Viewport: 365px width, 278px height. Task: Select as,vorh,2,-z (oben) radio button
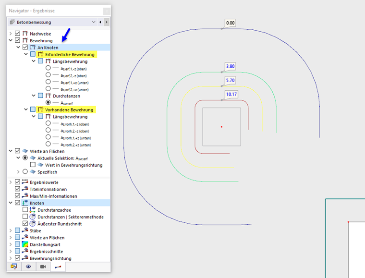[48, 130]
